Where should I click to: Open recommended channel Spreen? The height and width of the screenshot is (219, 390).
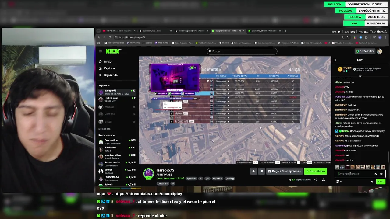tap(117, 171)
